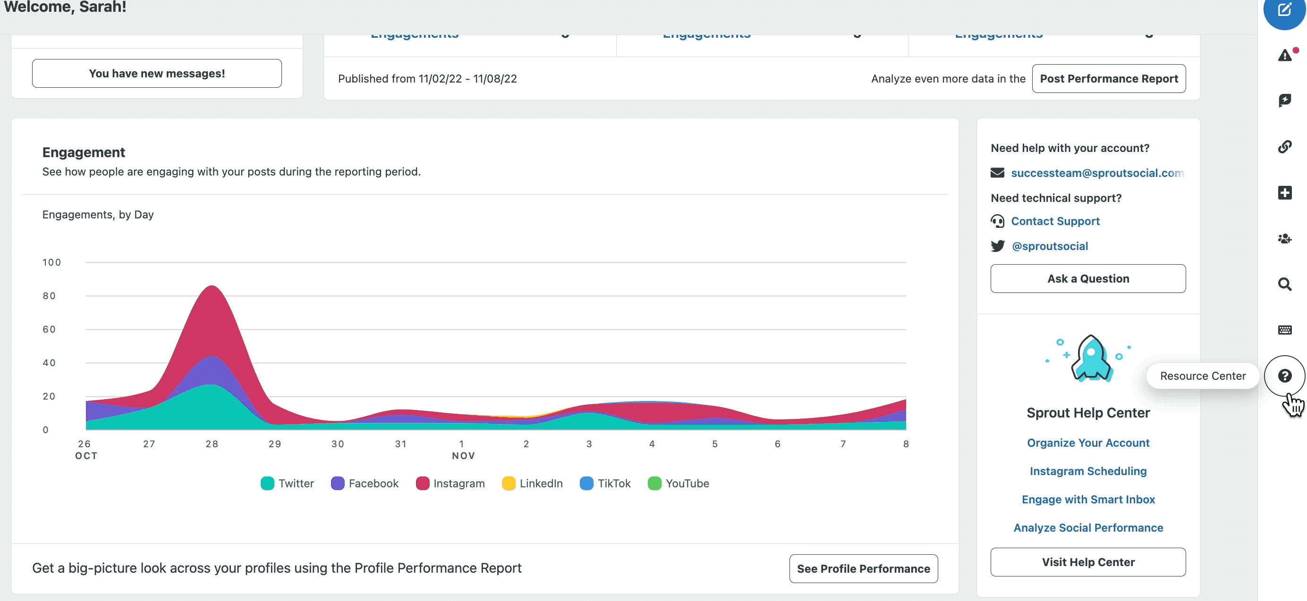
Task: Open the Post Performance Report
Action: pos(1109,79)
